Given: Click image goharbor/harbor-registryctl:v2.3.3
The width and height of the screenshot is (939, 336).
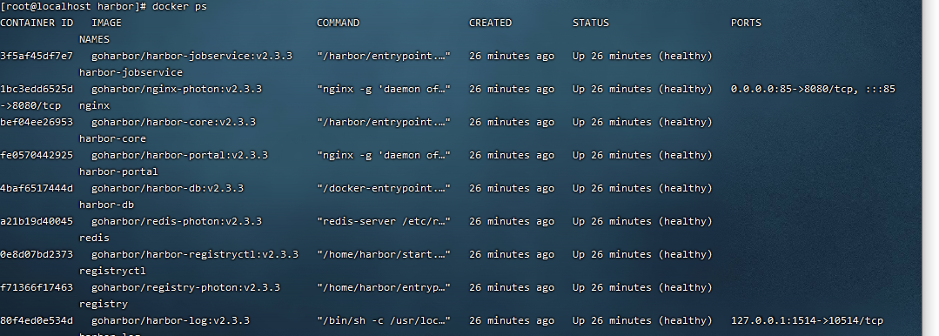Looking at the screenshot, I should pos(195,254).
